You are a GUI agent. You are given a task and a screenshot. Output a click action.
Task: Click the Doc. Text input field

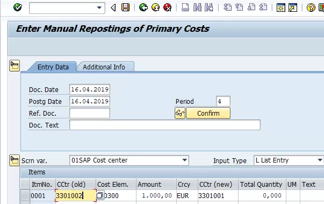coord(165,125)
